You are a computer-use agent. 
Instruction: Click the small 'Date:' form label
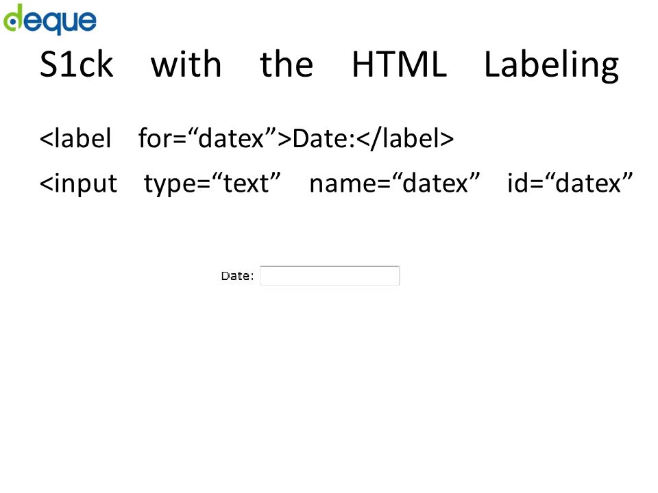click(x=238, y=276)
